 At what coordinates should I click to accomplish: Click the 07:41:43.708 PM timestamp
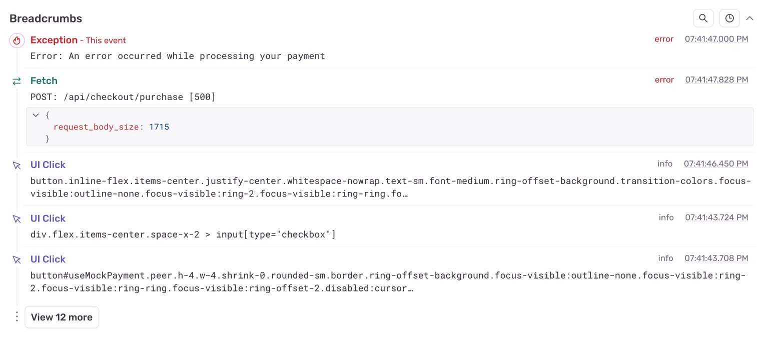(716, 258)
